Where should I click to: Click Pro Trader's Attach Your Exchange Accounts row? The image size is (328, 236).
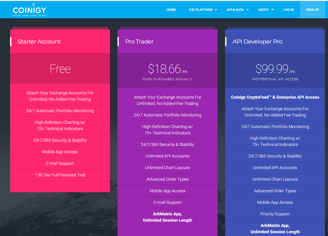tap(167, 100)
